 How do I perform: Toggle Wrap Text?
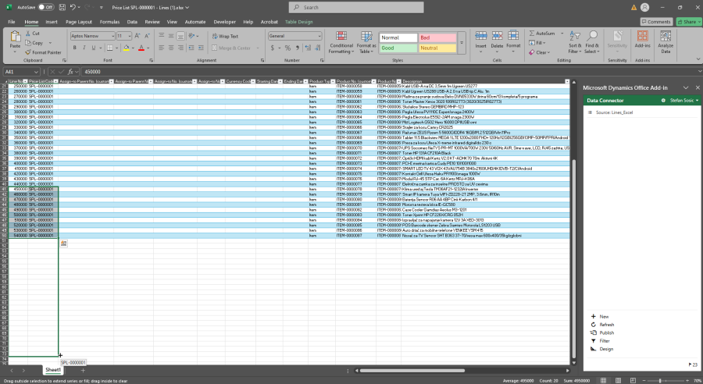tap(225, 37)
